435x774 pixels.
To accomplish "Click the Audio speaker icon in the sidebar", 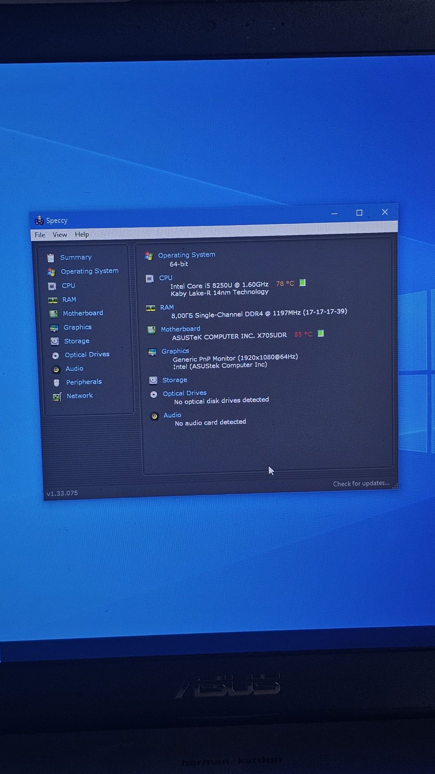I will (56, 369).
